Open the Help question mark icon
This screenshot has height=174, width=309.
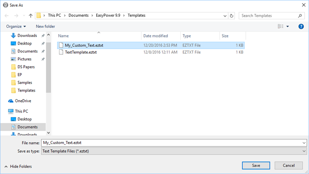click(301, 27)
